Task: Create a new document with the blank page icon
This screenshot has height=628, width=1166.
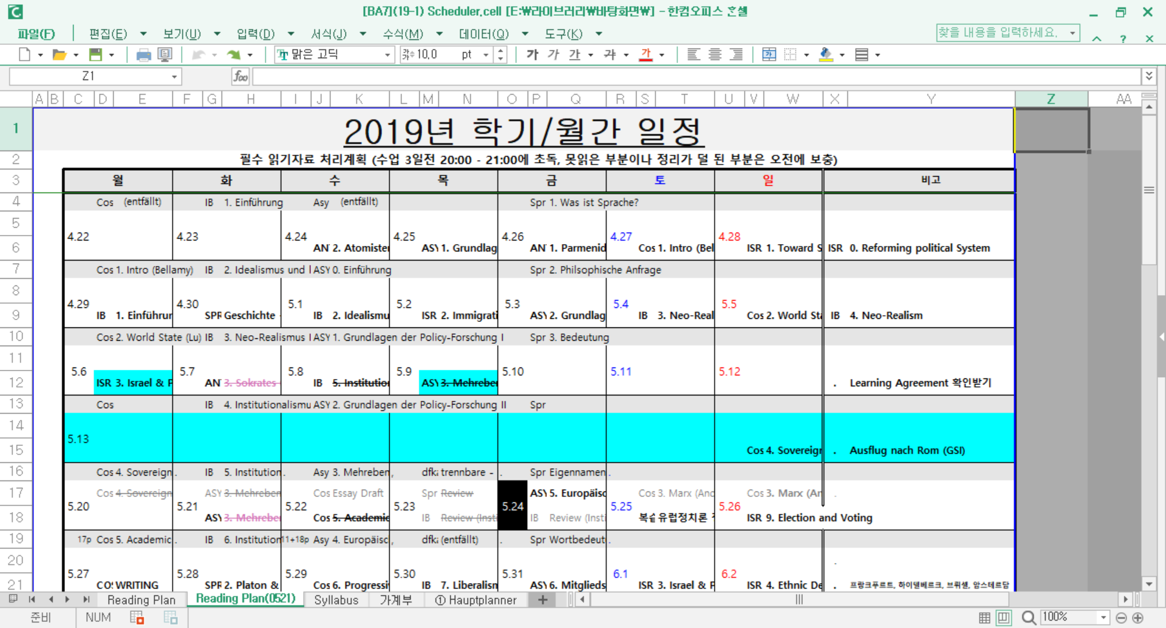Action: coord(24,55)
